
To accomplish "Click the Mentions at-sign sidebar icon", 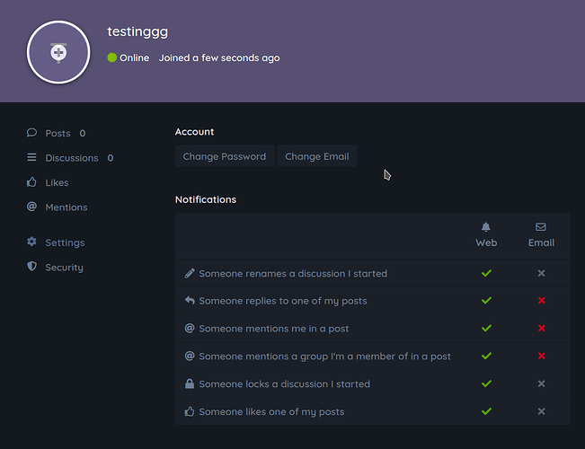I will coord(31,207).
